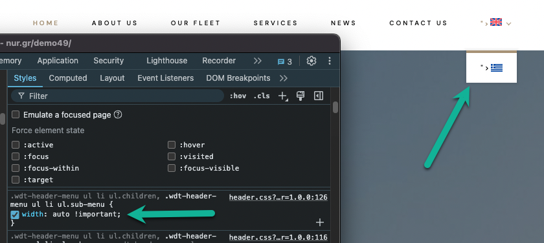This screenshot has width=544, height=243.
Task: Open the Security panel tab
Action: click(x=109, y=61)
